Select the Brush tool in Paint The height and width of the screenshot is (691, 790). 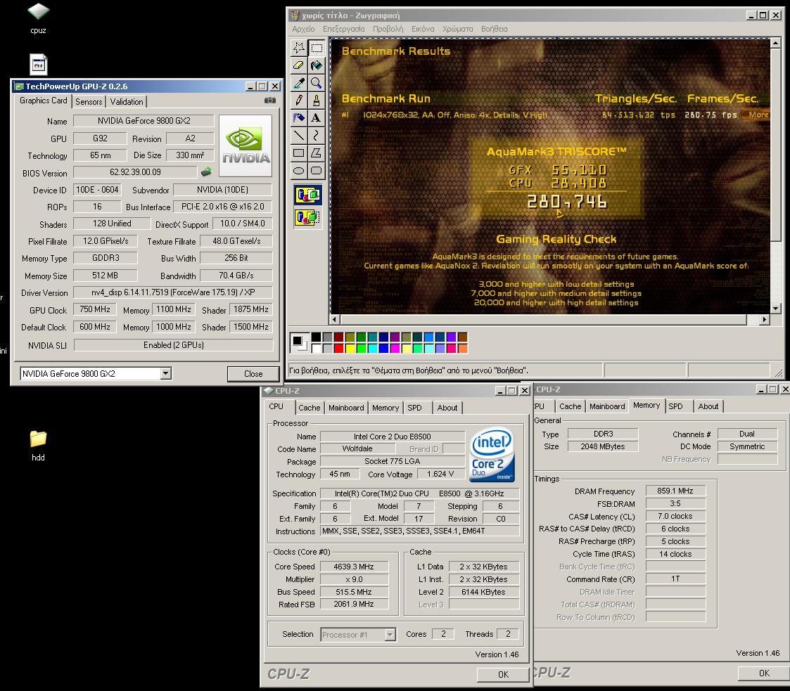(317, 100)
